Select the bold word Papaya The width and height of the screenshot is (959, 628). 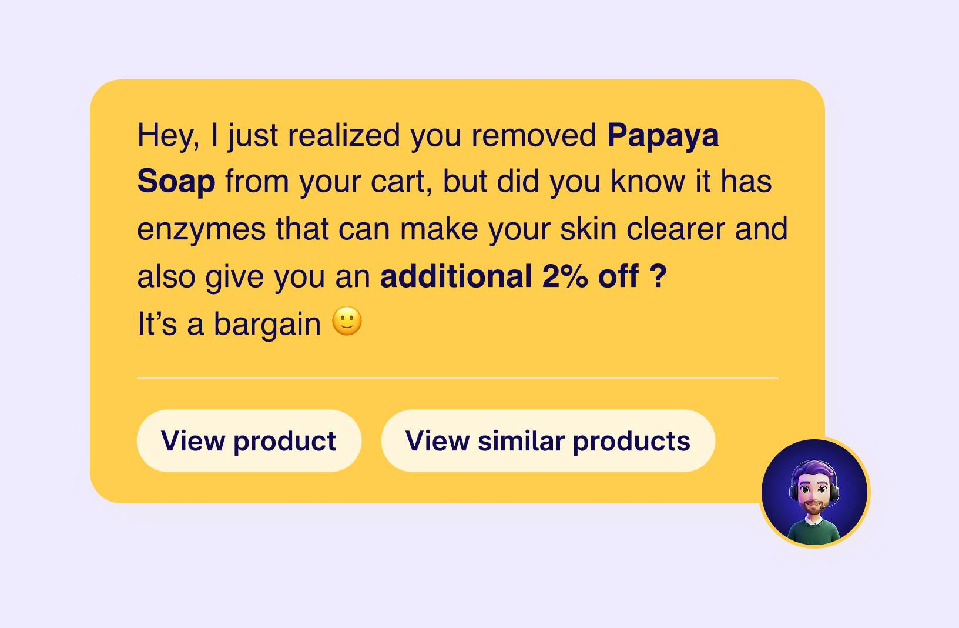tap(662, 135)
